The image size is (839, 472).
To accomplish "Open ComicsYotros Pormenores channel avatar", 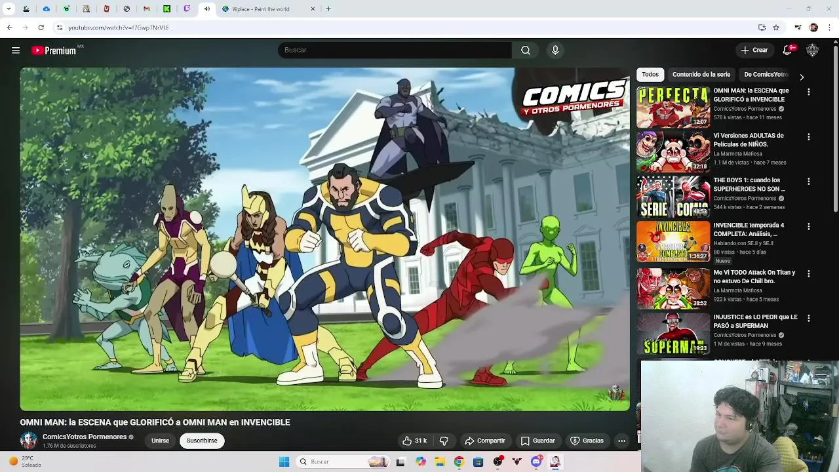I will 28,441.
